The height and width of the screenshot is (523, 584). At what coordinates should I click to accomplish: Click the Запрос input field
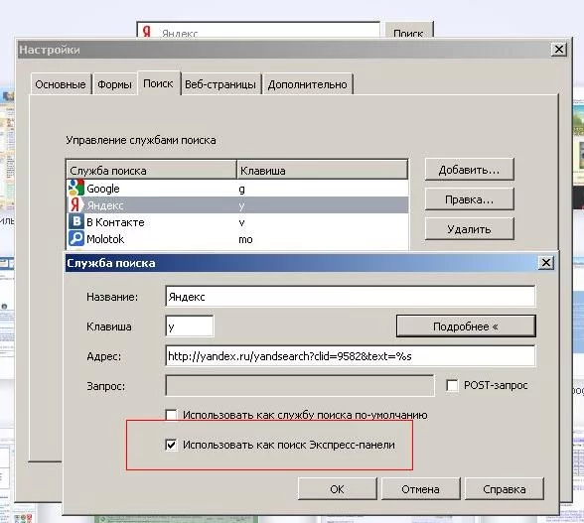pyautogui.click(x=300, y=386)
